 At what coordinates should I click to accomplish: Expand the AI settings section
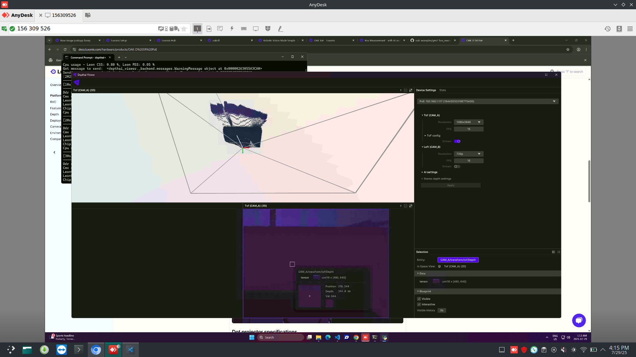(430, 172)
